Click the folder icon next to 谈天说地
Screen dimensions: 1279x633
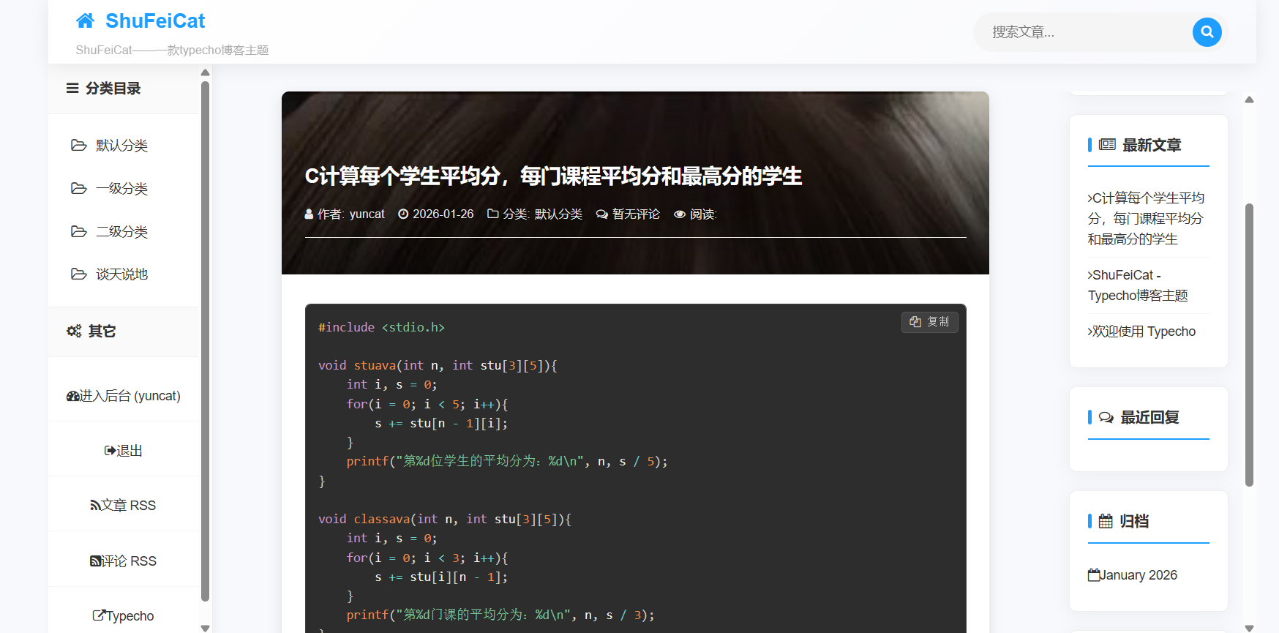pos(78,274)
